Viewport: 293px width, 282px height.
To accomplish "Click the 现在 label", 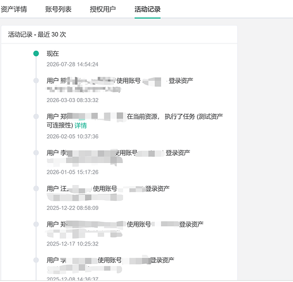I will 53,54.
